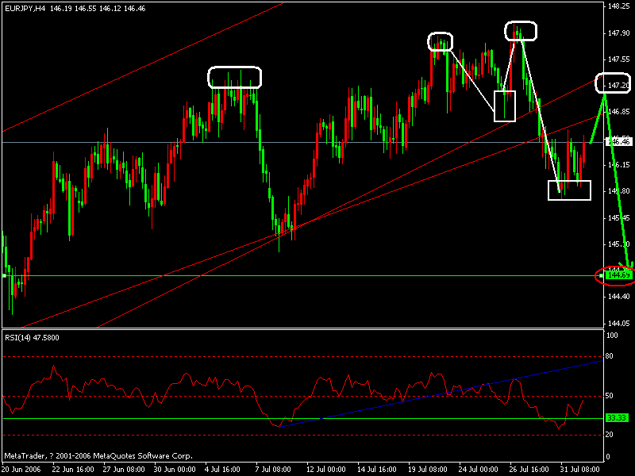Viewport: 635px width, 476px height.
Task: Select the white ellipse around the 147.20 level
Action: coord(611,82)
